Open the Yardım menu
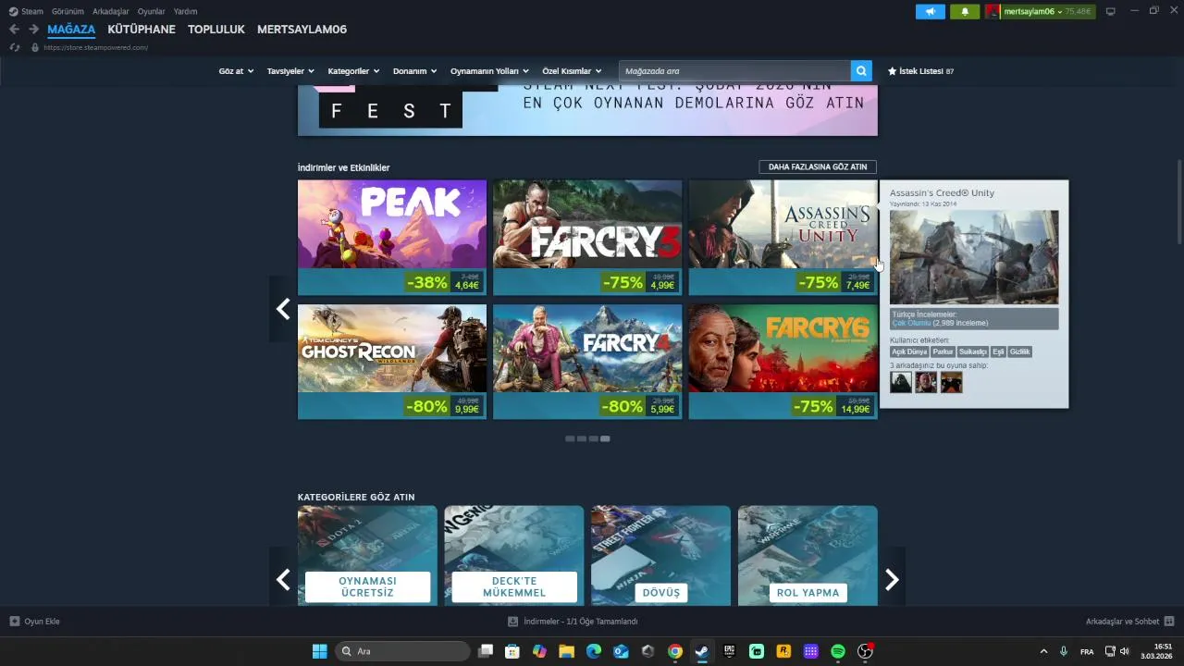Image resolution: width=1184 pixels, height=666 pixels. 185,11
